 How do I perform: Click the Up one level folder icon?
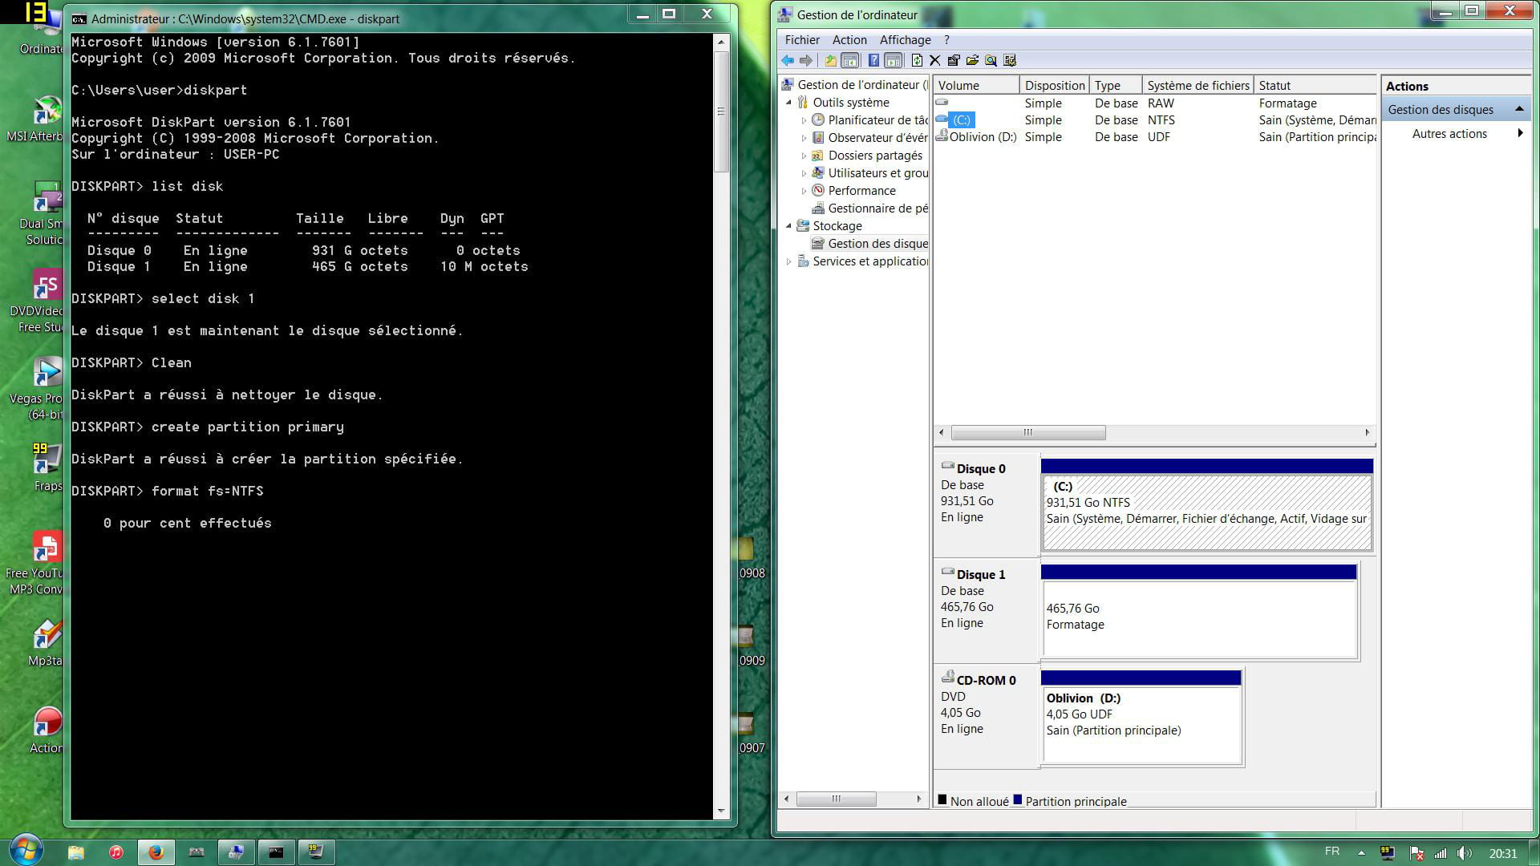[x=831, y=60]
